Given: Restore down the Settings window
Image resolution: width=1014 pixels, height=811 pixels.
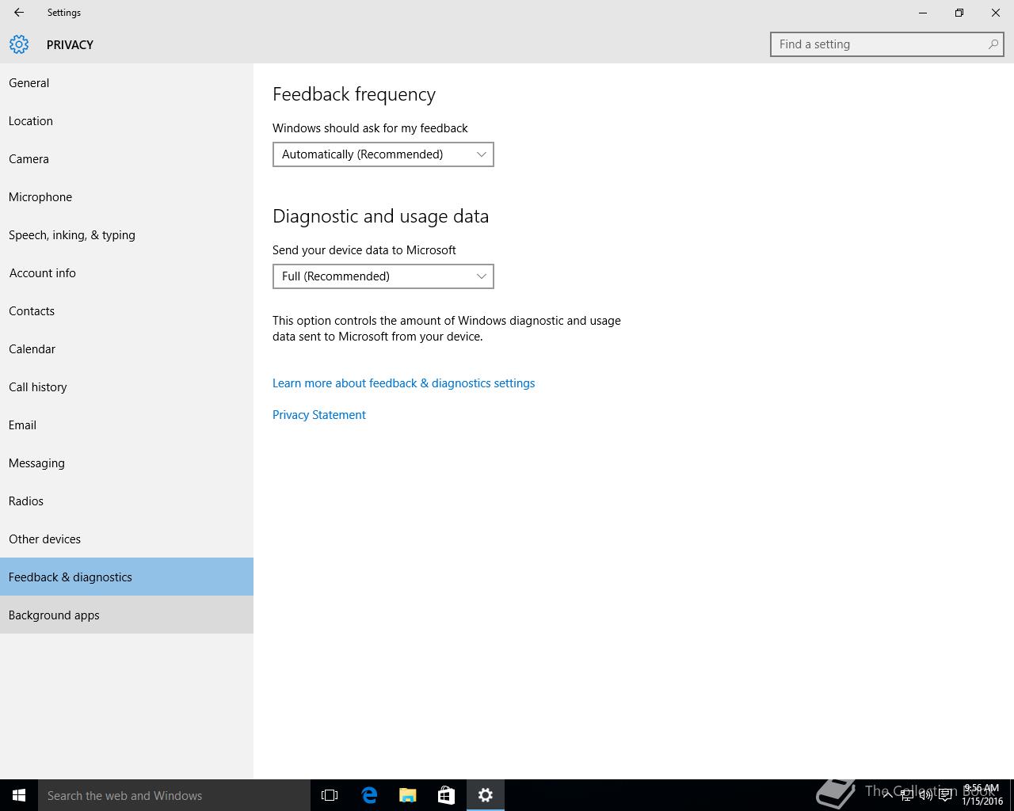Looking at the screenshot, I should [959, 13].
